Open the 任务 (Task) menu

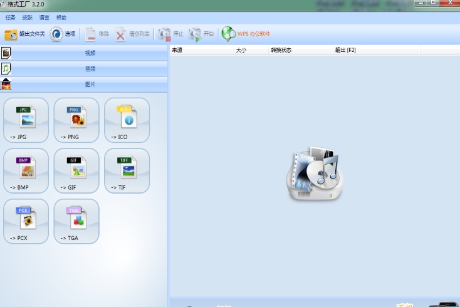coord(10,18)
